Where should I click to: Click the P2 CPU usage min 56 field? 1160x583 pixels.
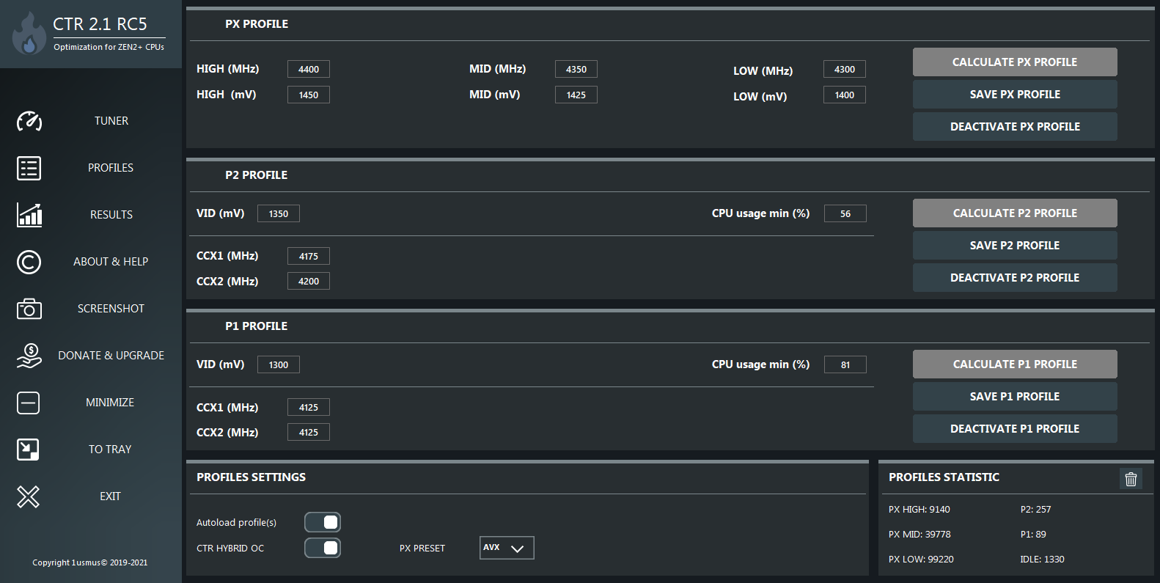845,213
